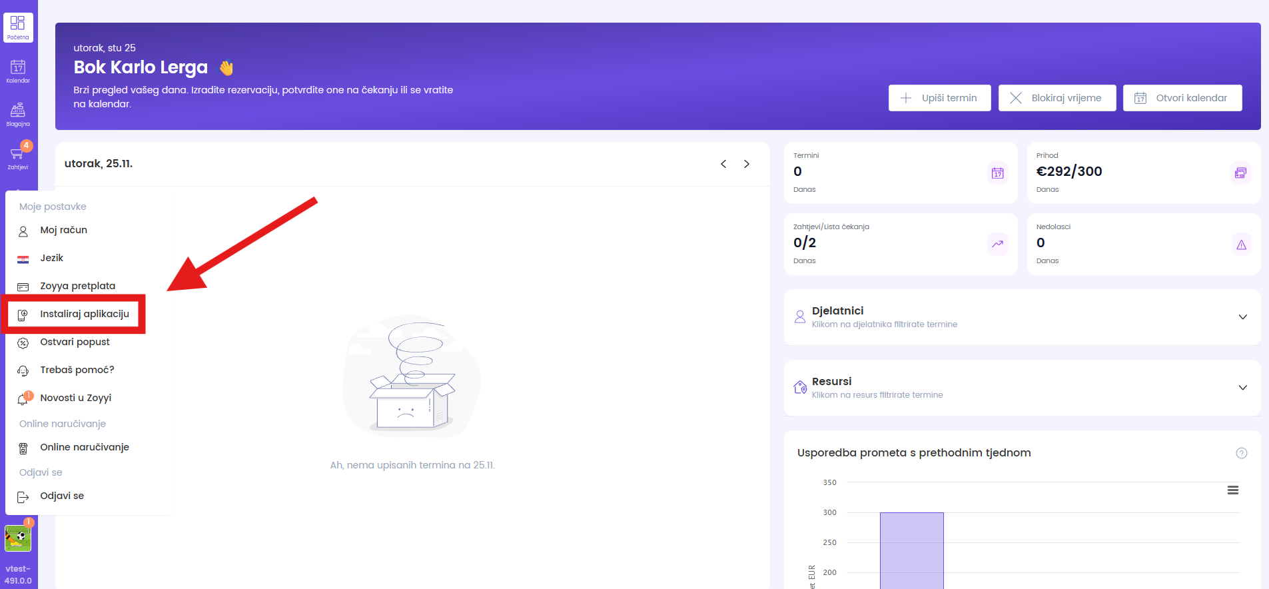Image resolution: width=1269 pixels, height=589 pixels.
Task: Open Zahtjevi requests with badge
Action: coord(18,157)
